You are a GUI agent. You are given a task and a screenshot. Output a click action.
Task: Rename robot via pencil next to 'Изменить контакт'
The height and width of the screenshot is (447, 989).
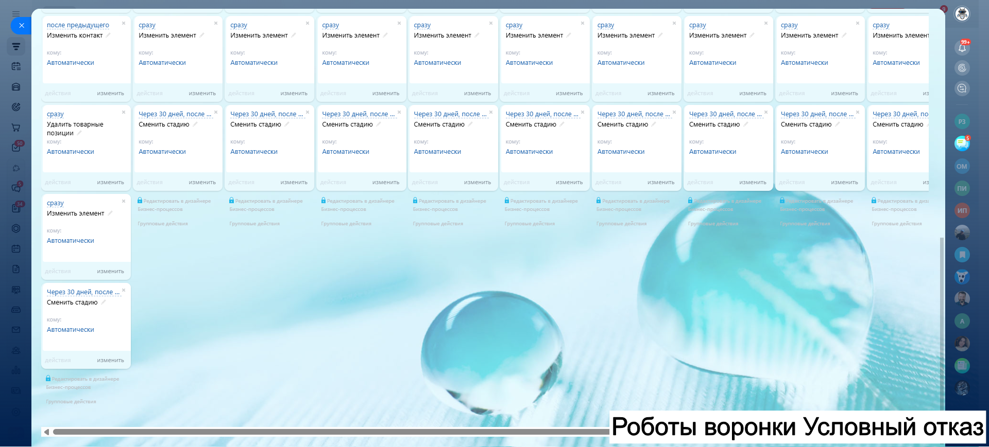[108, 35]
